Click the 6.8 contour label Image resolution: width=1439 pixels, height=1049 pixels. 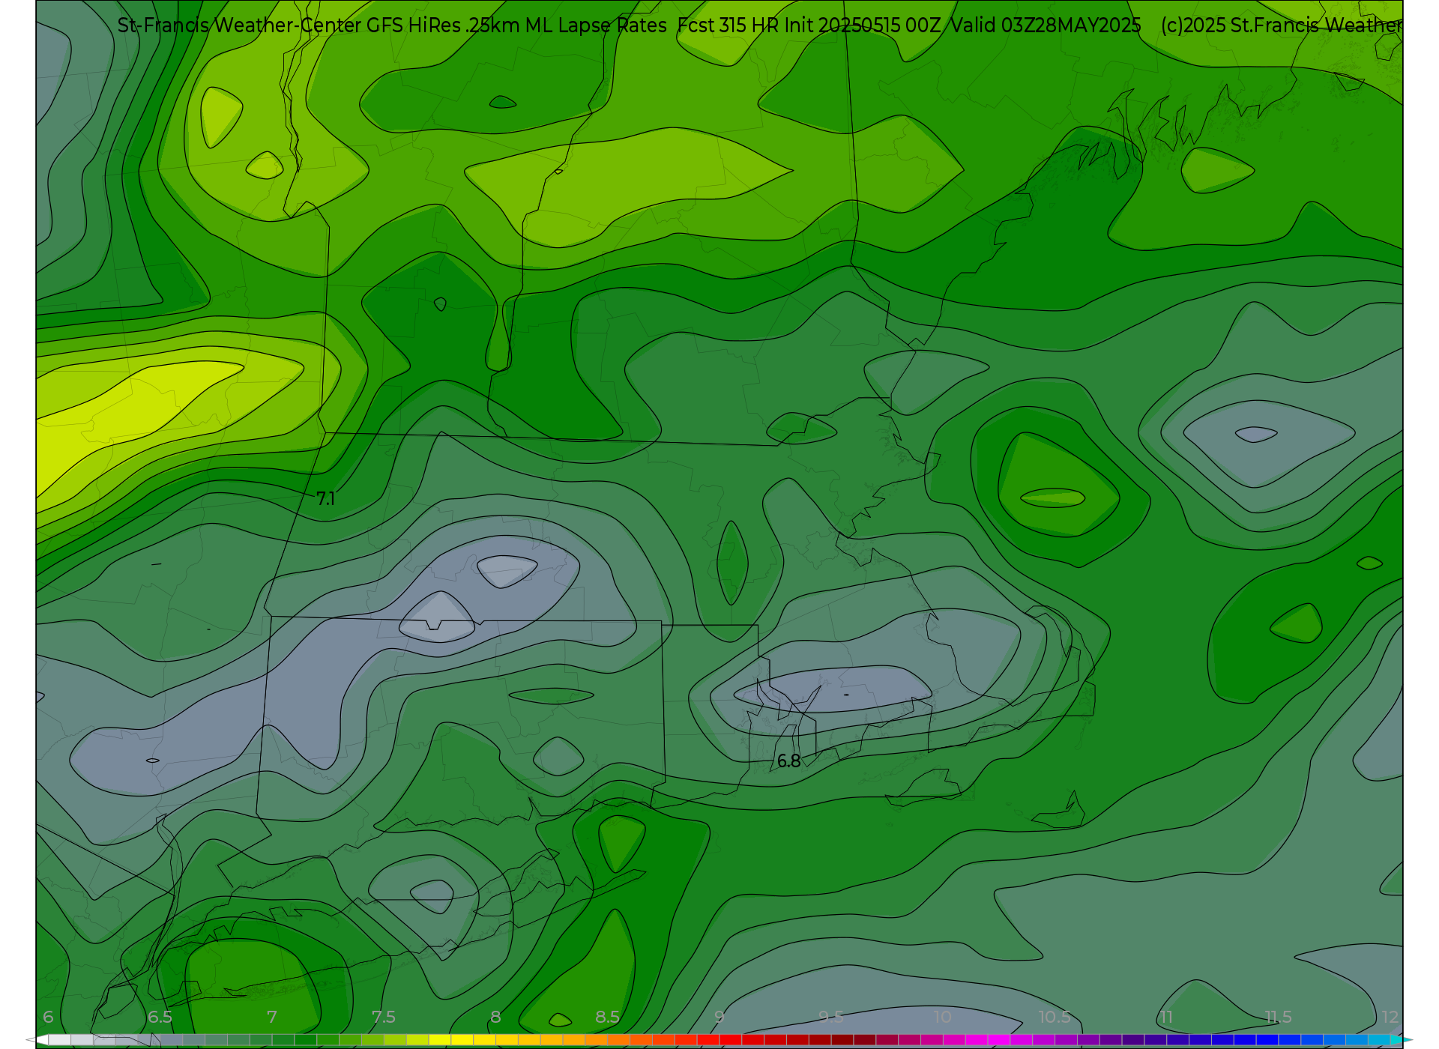point(788,761)
